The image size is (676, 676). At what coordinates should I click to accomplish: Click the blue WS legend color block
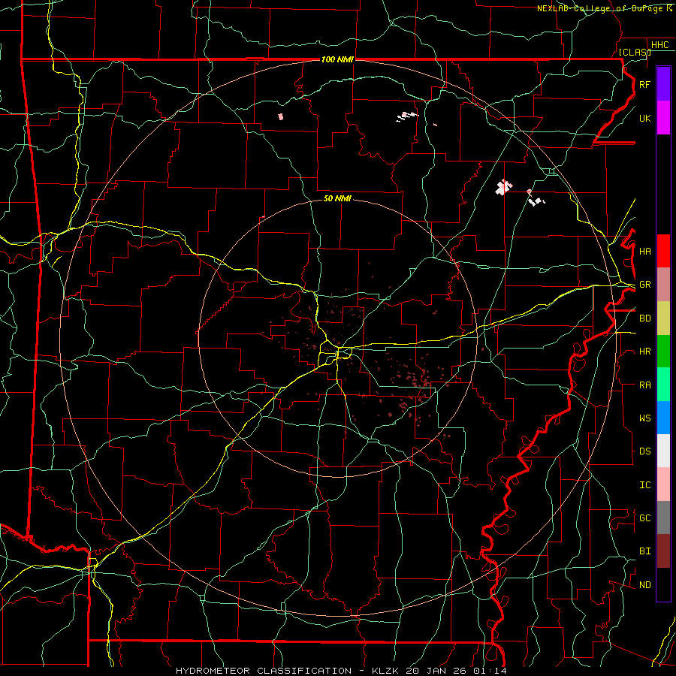(x=663, y=418)
